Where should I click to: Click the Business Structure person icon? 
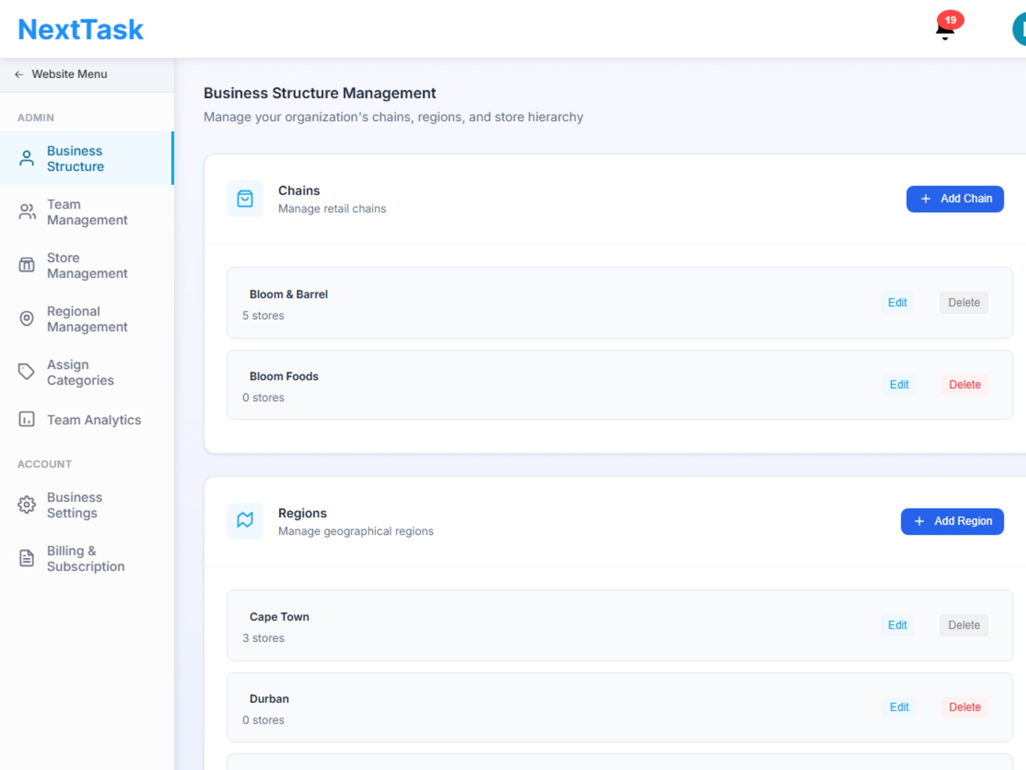[x=27, y=158]
